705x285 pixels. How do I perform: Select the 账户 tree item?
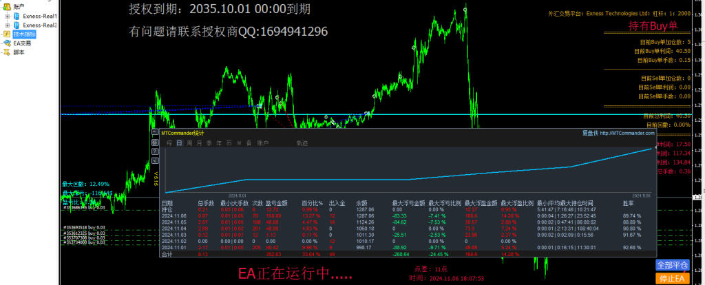click(x=19, y=6)
